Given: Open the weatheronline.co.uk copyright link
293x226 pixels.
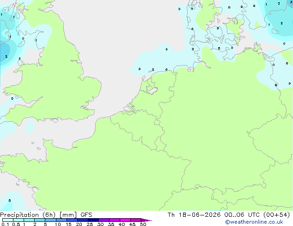Looking at the screenshot, I should click(x=254, y=222).
